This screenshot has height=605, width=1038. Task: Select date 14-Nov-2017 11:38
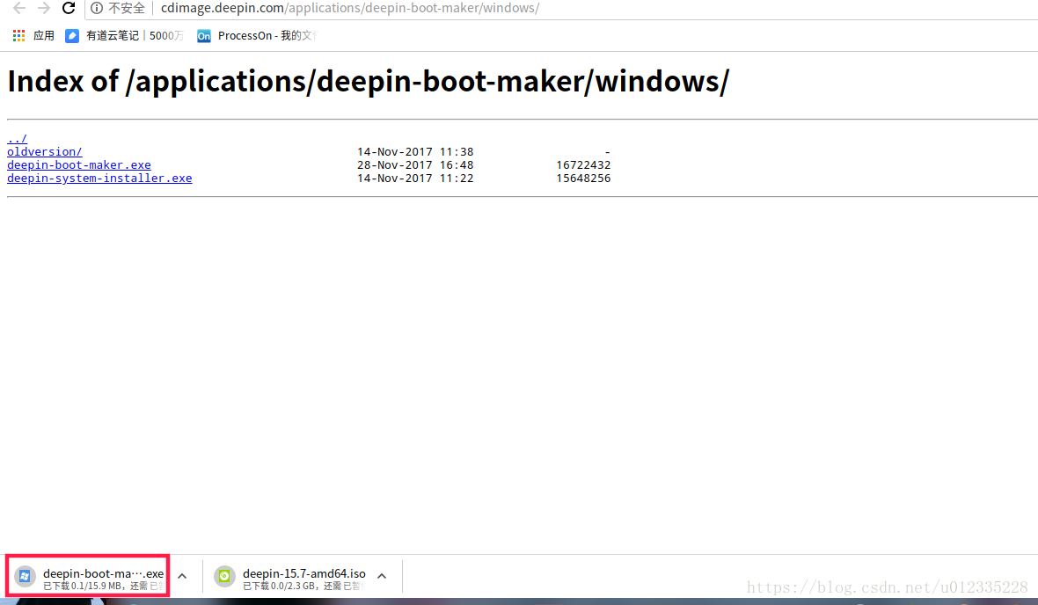click(x=415, y=151)
